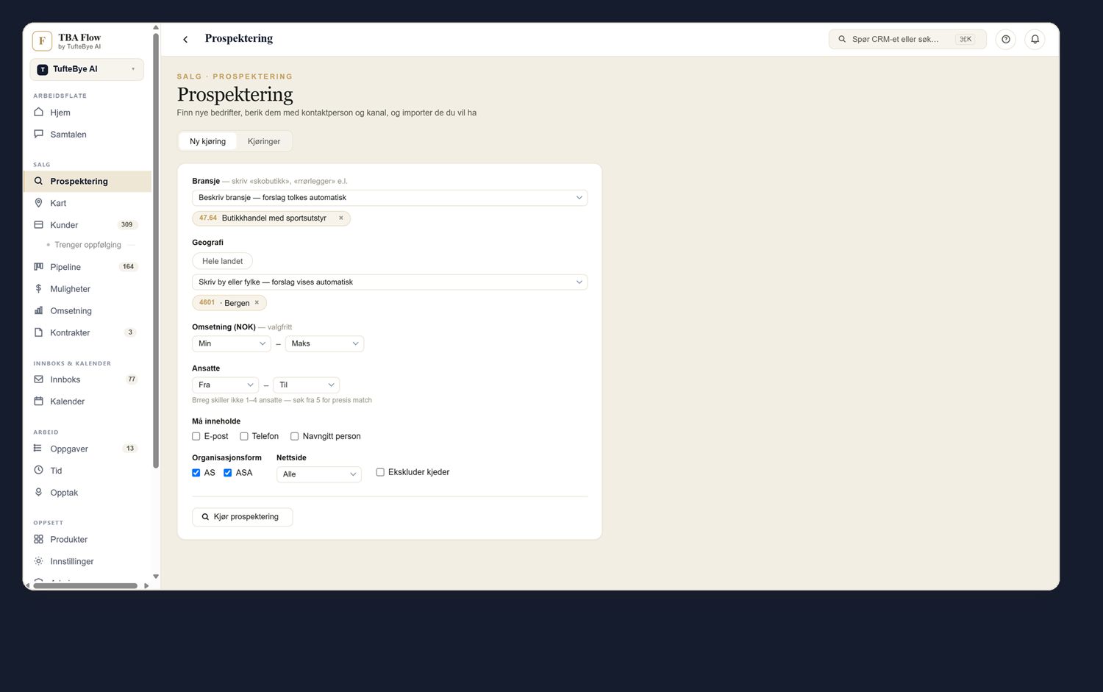Open Trenger oppfølging sub-item
The width and height of the screenshot is (1103, 692).
(x=88, y=245)
